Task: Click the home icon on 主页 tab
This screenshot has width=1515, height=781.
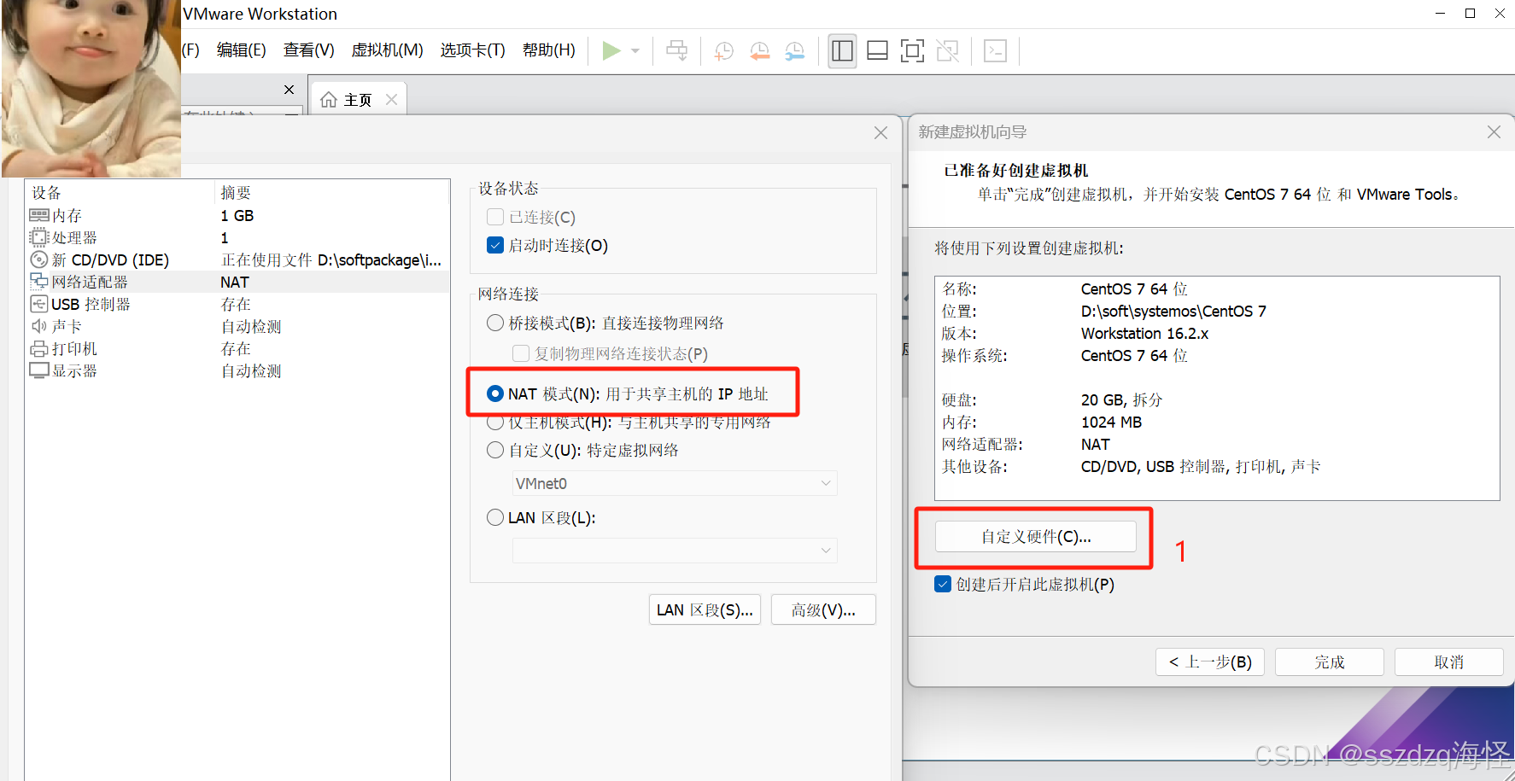Action: 329,100
